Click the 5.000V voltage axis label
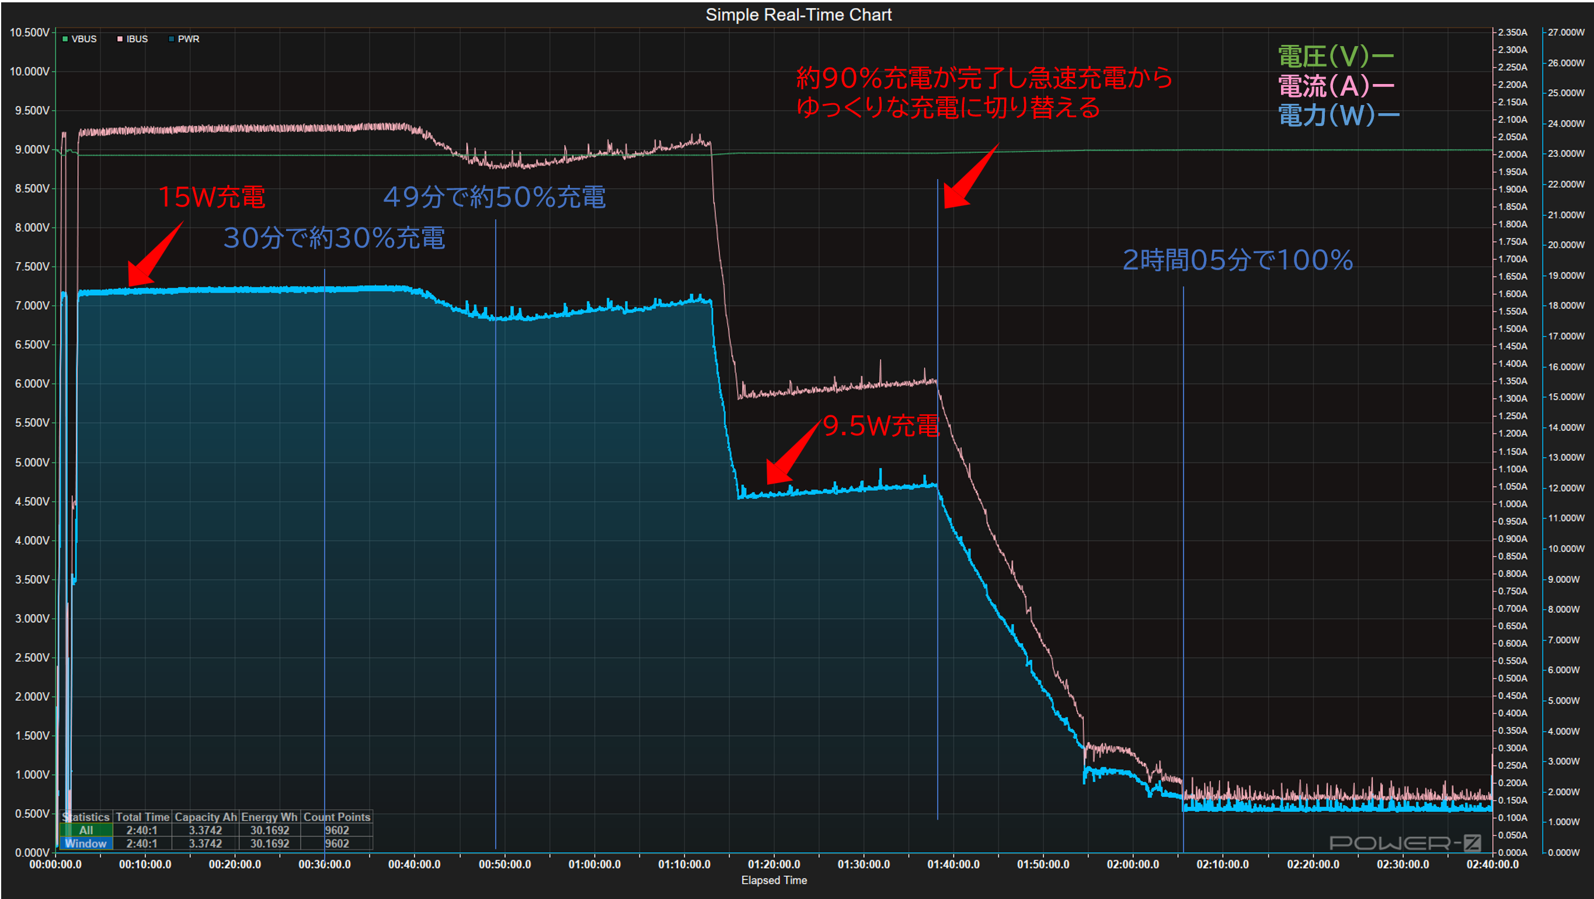Screen dimensions: 1594x899 coord(32,463)
